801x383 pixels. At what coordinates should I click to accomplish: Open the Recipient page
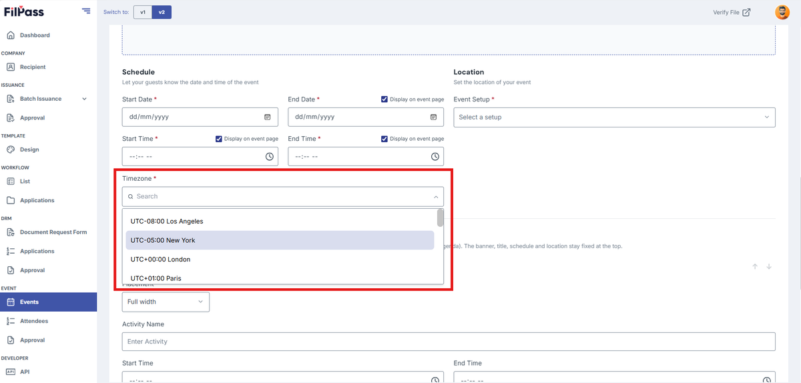tap(33, 67)
